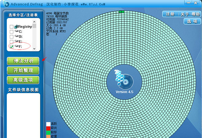This screenshot has height=138, width=202.
Task: Open the 注册 (Register) menu
Action: (170, 14)
